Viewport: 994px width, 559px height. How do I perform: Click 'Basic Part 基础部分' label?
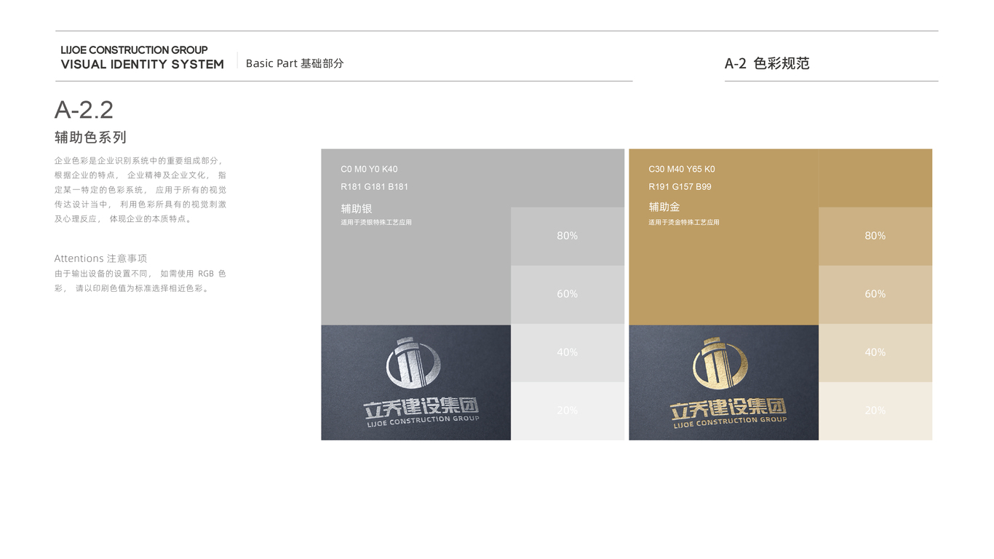295,63
